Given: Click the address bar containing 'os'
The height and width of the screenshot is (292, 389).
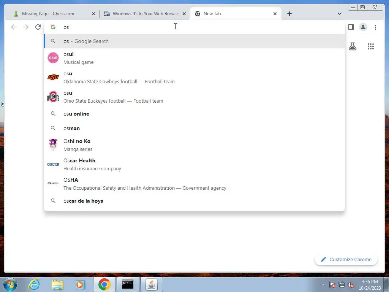Looking at the screenshot, I should coord(194,27).
